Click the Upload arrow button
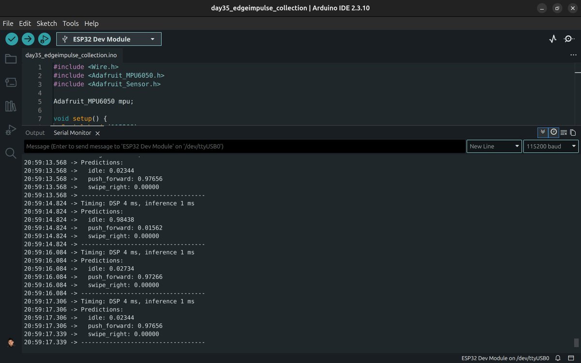Viewport: 581px width, 363px height. [28, 39]
